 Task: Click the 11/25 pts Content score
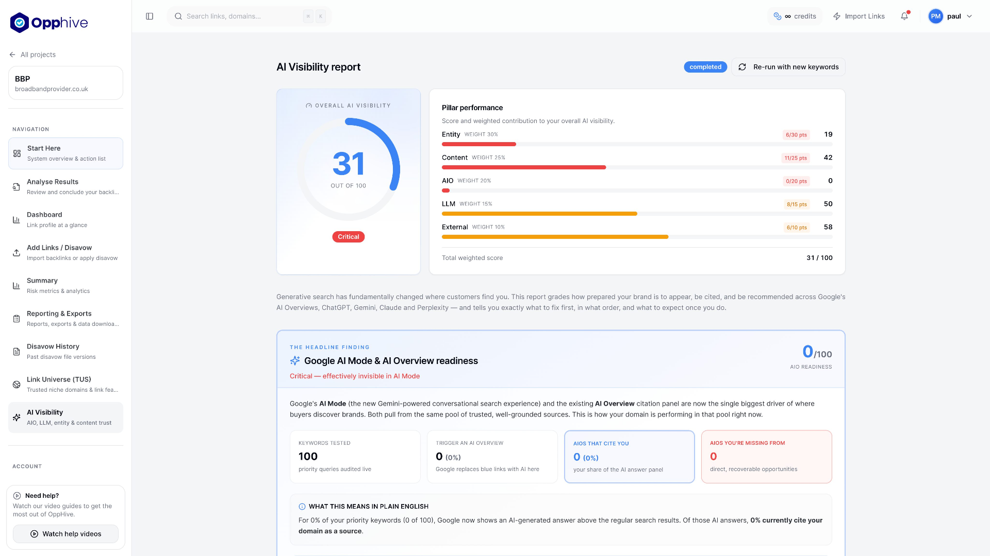tap(796, 158)
